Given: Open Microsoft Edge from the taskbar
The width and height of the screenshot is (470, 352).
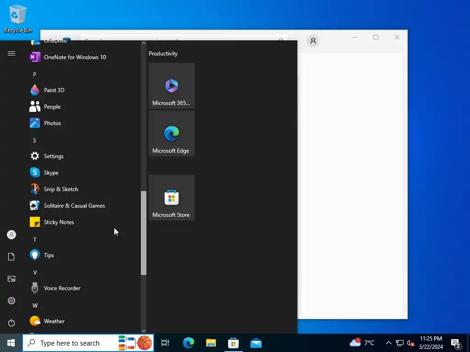Looking at the screenshot, I should [189, 343].
